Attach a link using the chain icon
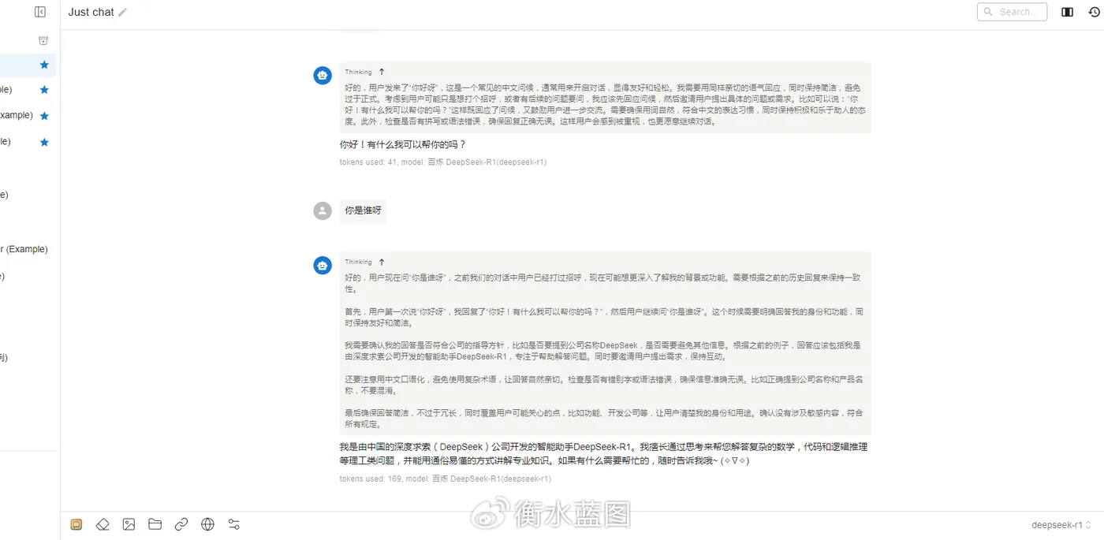Viewport: 1104px width, 540px height. (181, 524)
